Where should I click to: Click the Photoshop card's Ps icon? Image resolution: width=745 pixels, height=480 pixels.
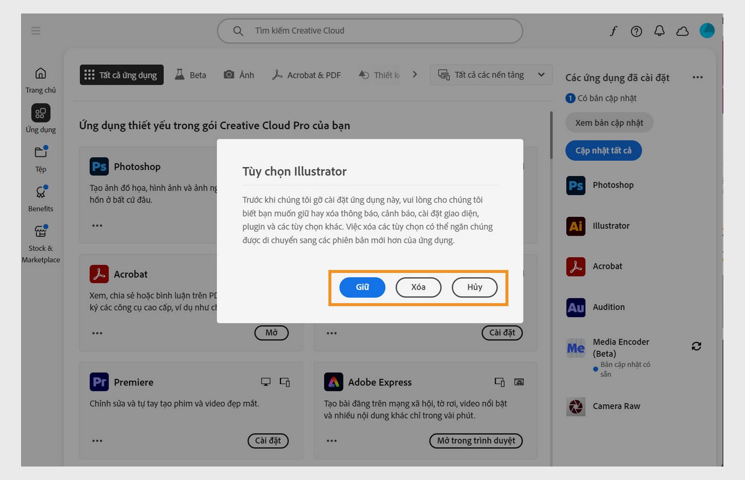click(99, 166)
